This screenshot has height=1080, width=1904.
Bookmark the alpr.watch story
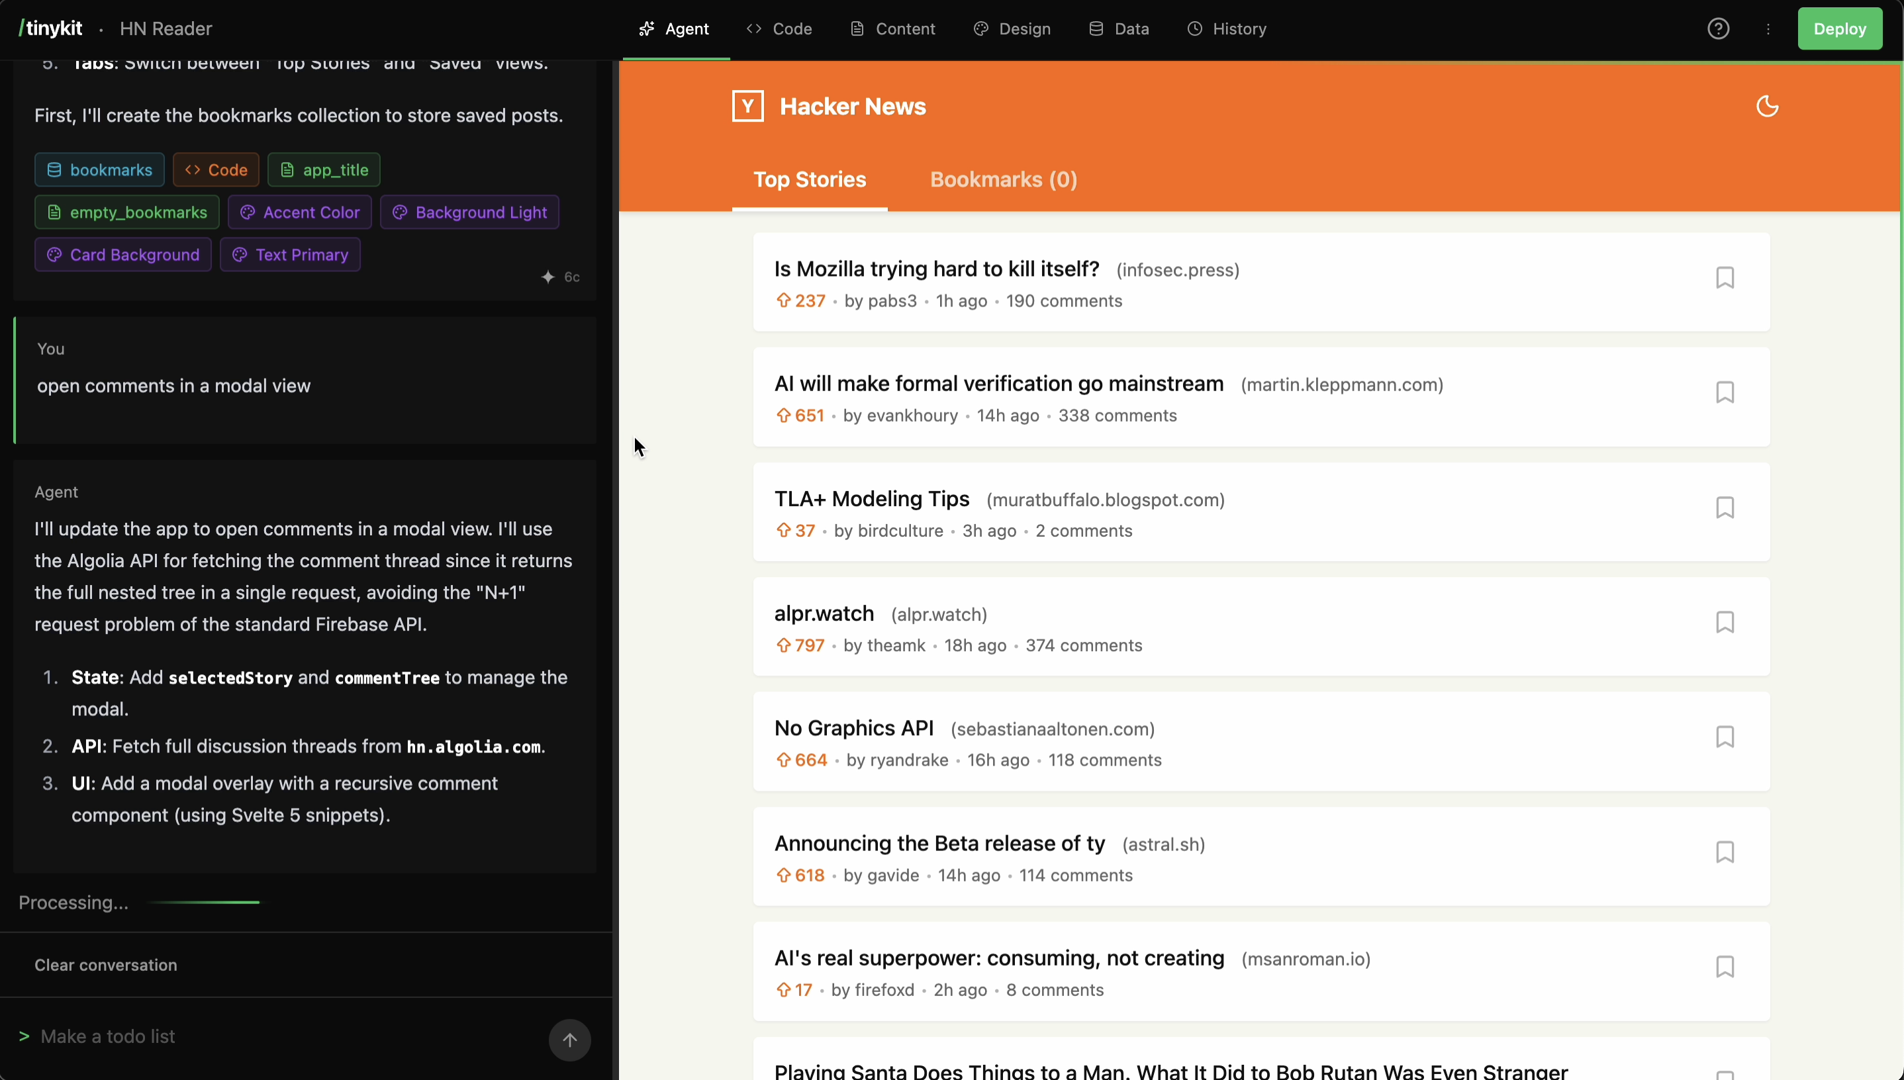(1725, 621)
